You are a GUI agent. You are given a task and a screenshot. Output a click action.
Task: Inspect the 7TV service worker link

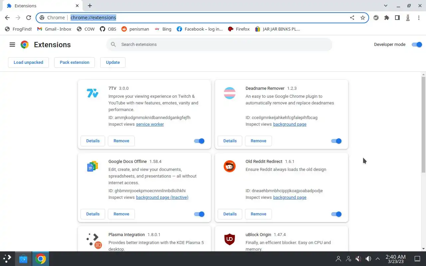(x=150, y=124)
